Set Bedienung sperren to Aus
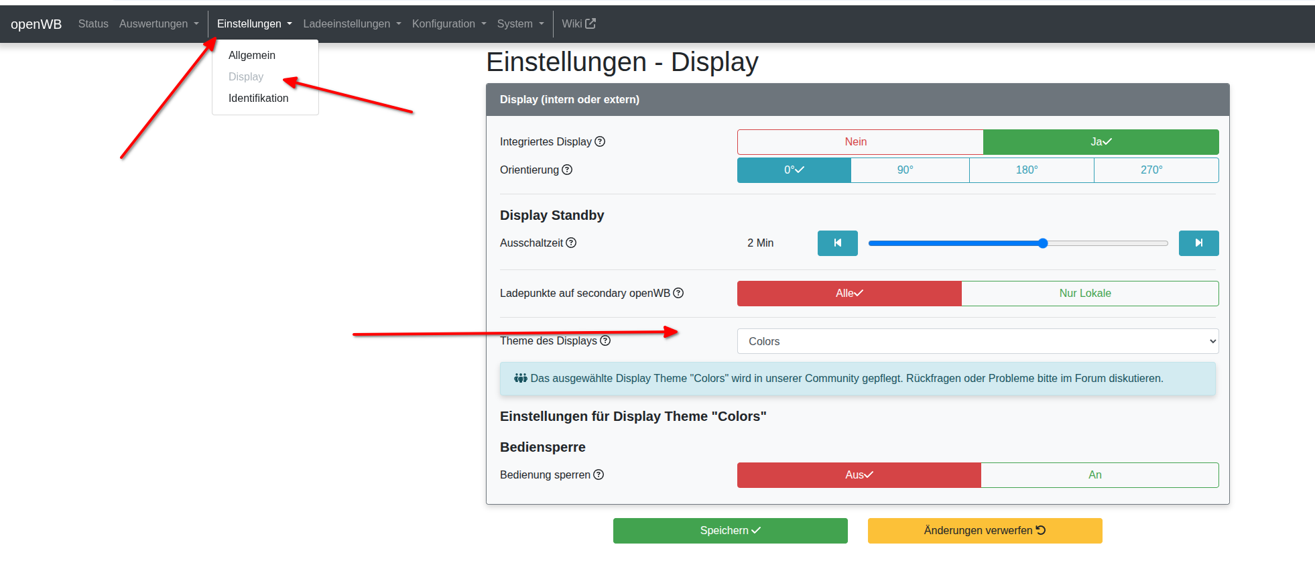The height and width of the screenshot is (567, 1315). click(x=859, y=475)
